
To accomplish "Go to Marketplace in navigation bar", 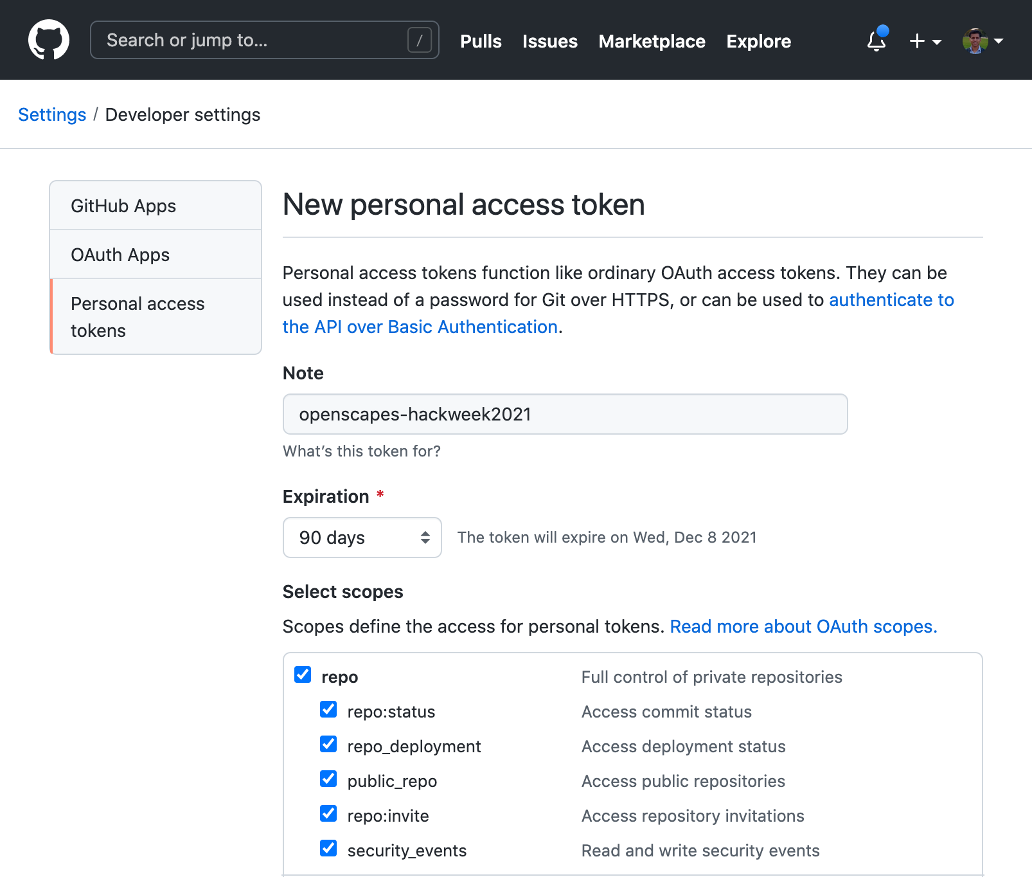I will 652,41.
